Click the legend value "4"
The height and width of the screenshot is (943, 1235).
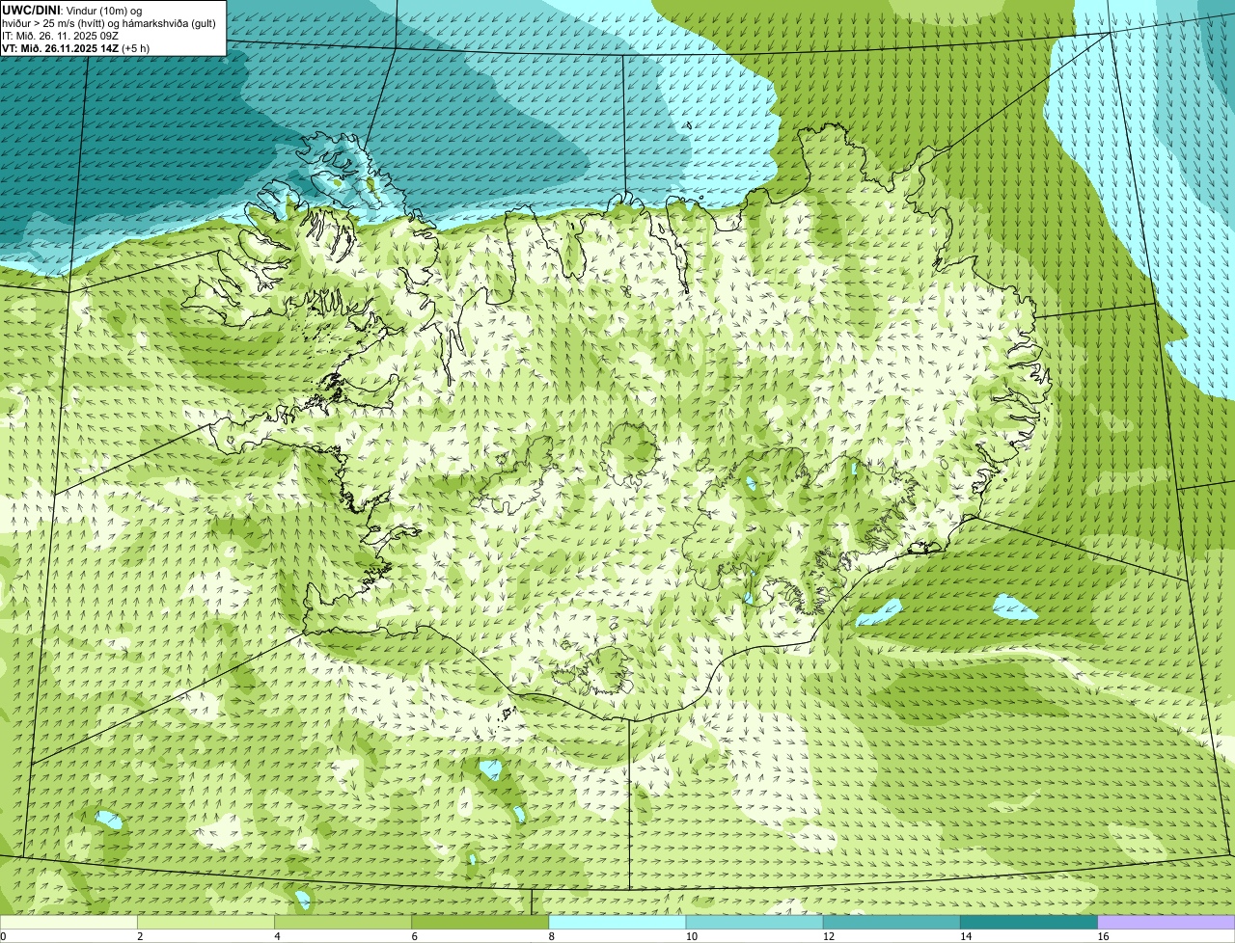click(277, 936)
